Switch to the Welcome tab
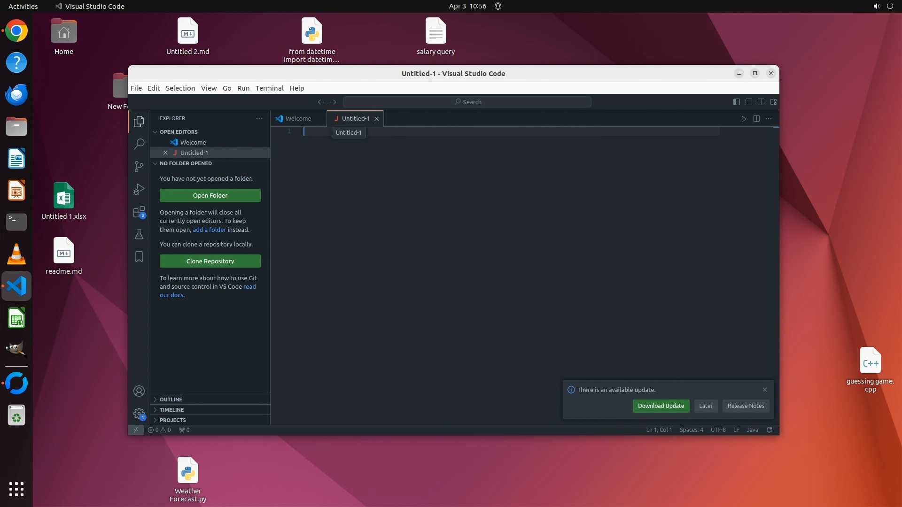The width and height of the screenshot is (902, 507). coord(298,119)
